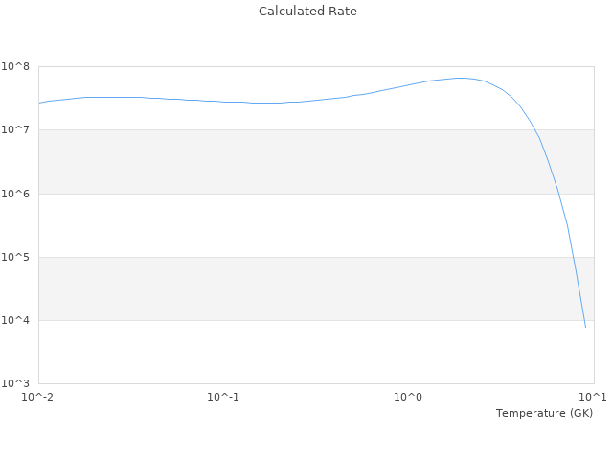613x460 pixels.
Task: Click the peak of the blue curve
Action: tap(462, 78)
